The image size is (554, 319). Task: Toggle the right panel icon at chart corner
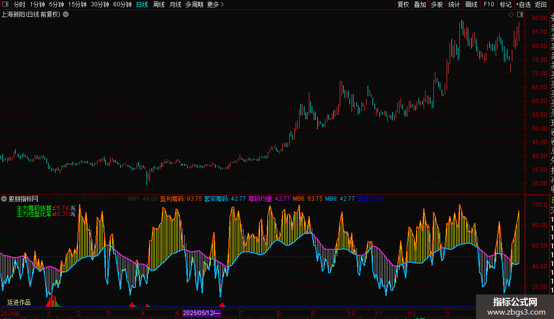pos(520,15)
